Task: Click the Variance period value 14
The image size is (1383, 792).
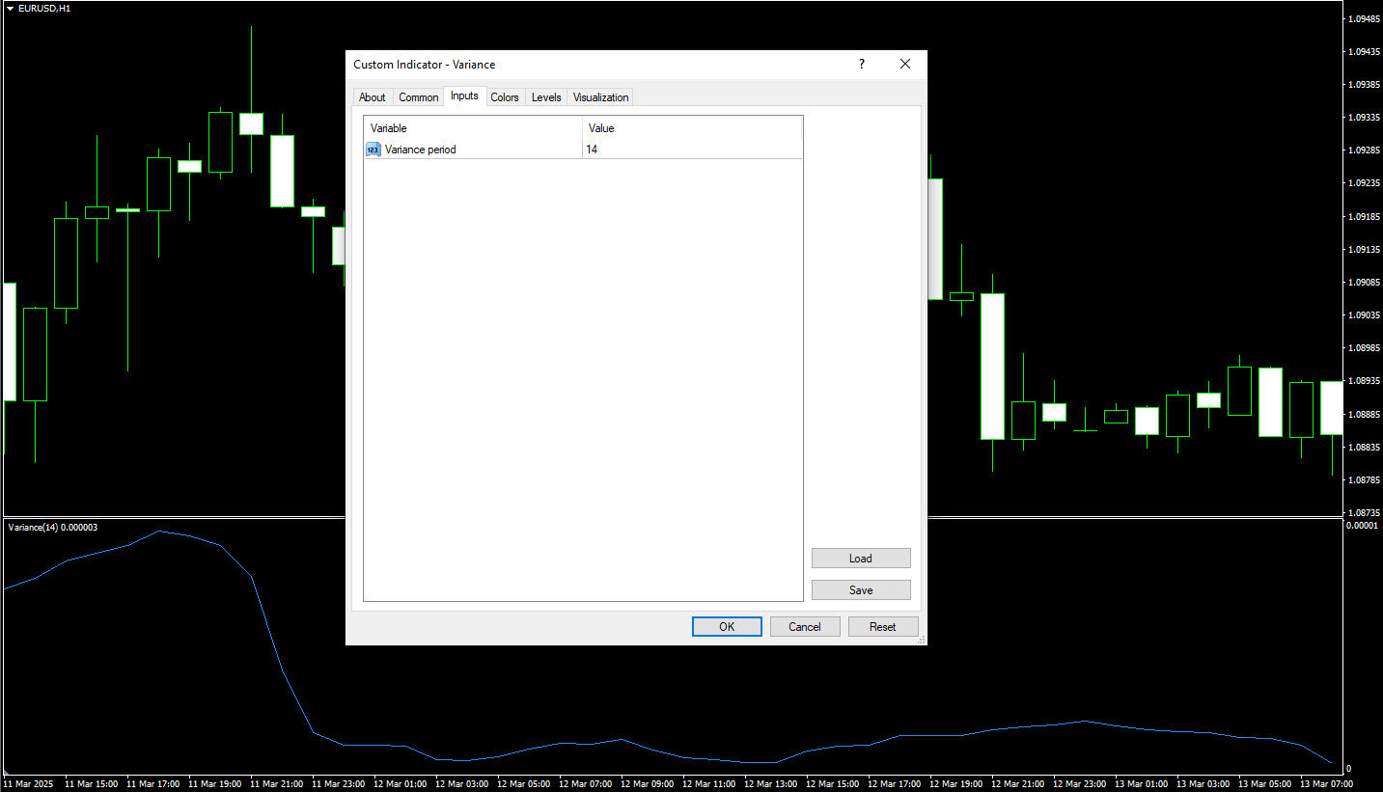Action: pyautogui.click(x=592, y=150)
